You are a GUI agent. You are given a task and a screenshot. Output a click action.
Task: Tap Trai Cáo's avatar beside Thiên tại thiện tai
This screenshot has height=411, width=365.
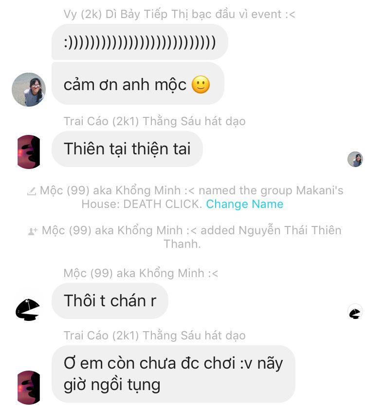(x=29, y=152)
